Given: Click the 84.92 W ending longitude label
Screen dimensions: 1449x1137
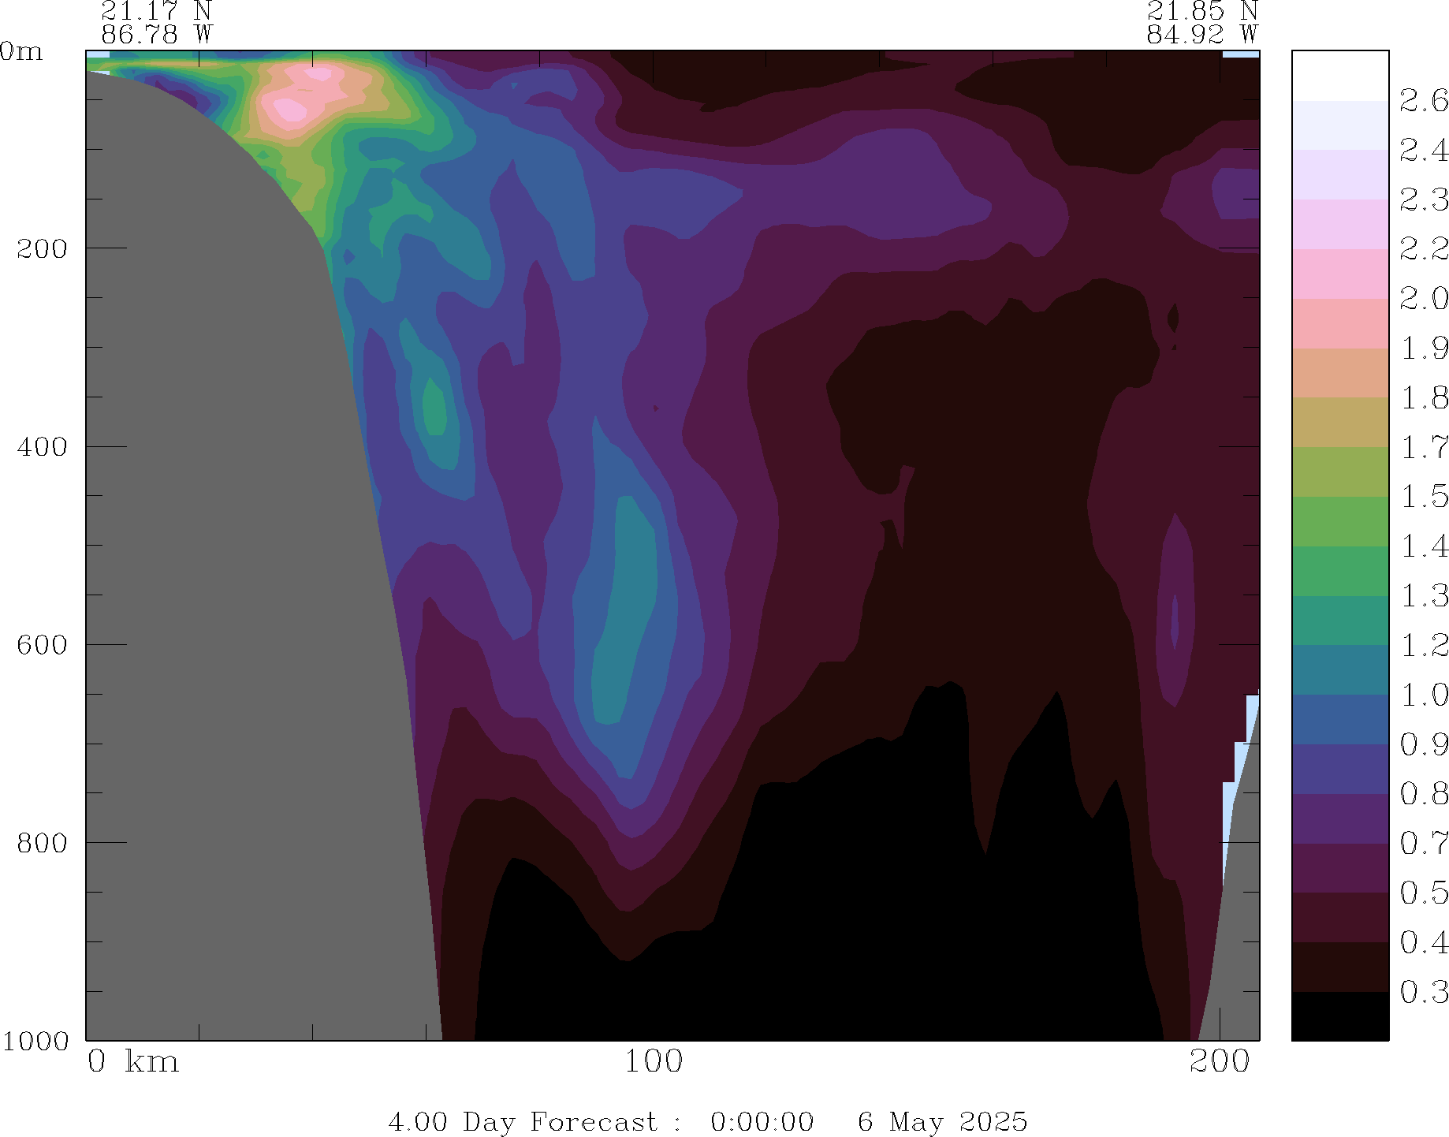Looking at the screenshot, I should 1201,35.
